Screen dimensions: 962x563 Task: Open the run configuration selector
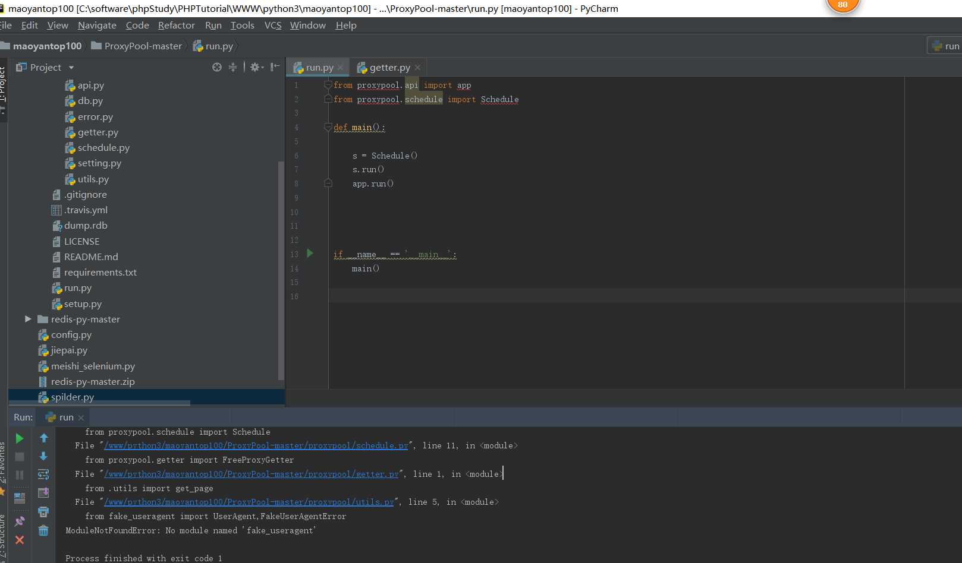[x=945, y=46]
